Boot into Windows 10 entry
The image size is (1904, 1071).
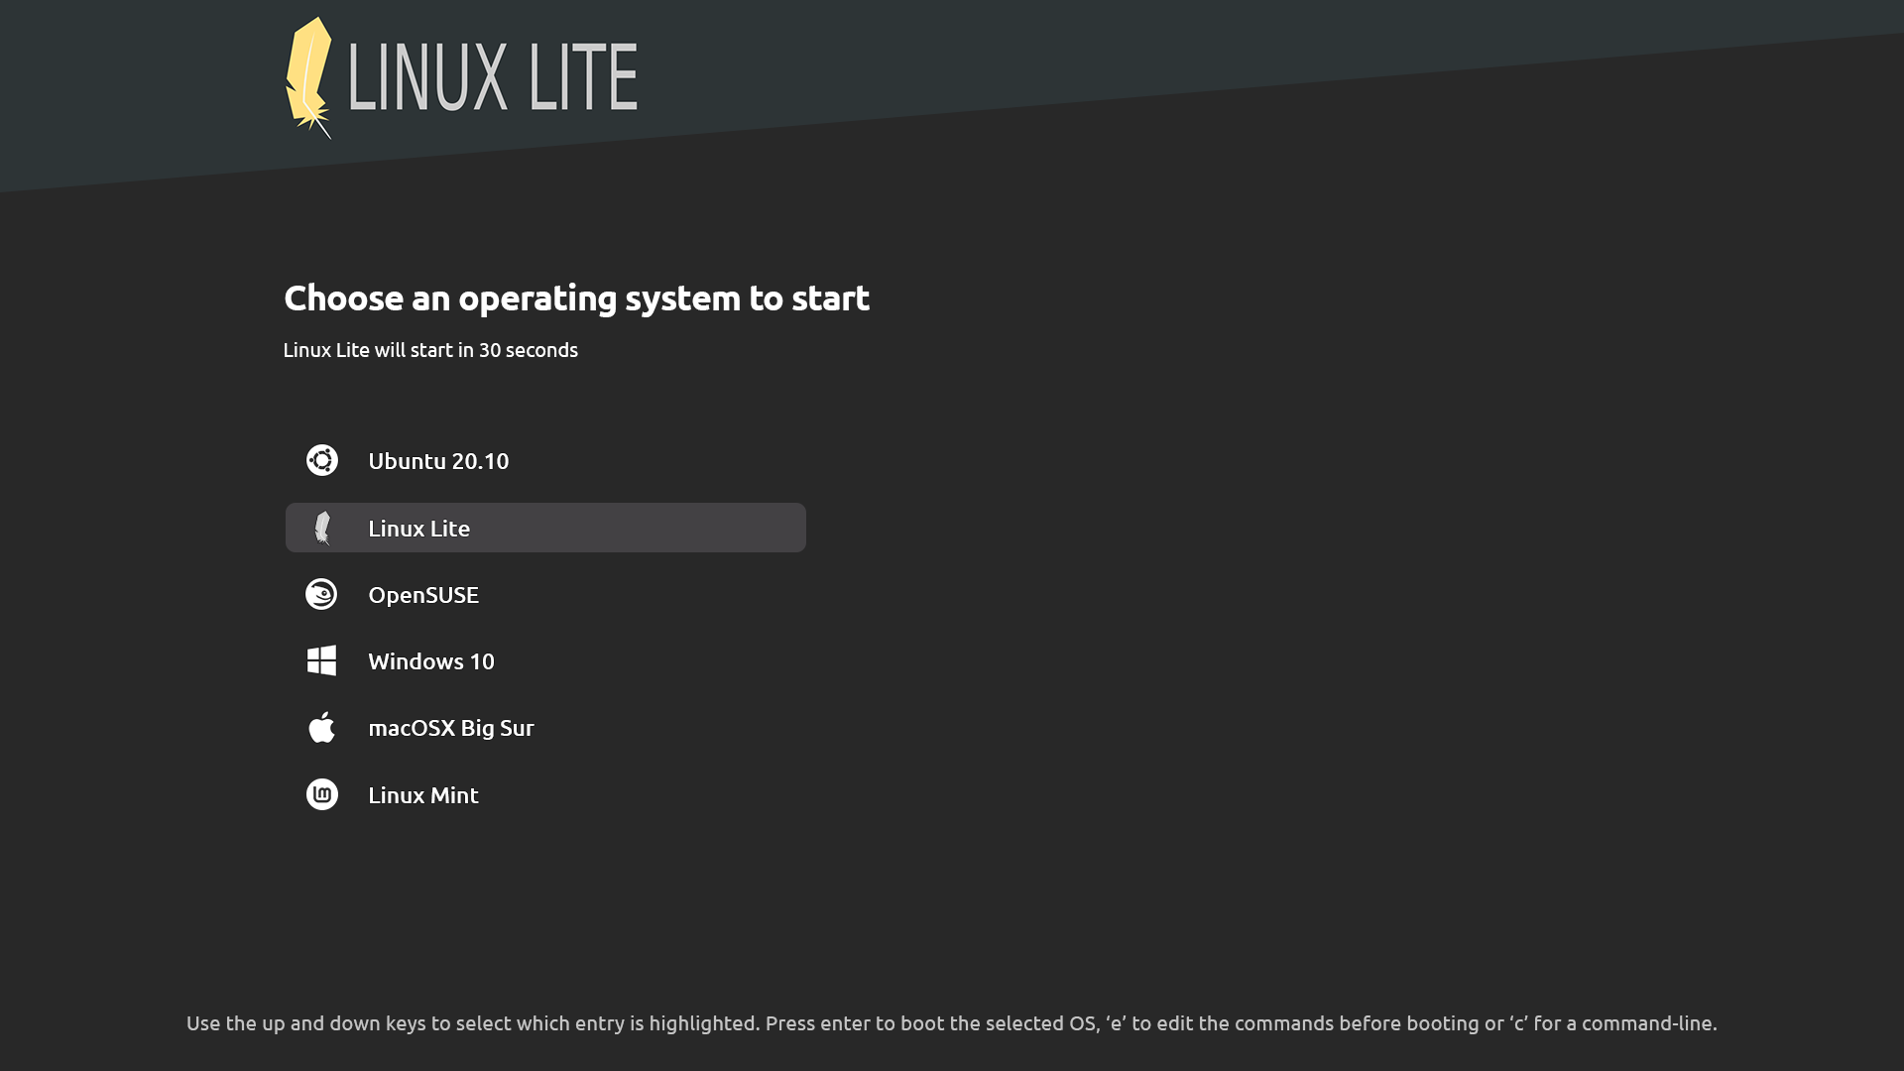coord(545,660)
